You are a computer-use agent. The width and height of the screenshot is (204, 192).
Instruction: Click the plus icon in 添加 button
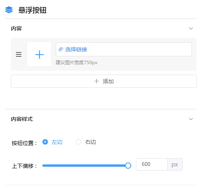tap(97, 81)
